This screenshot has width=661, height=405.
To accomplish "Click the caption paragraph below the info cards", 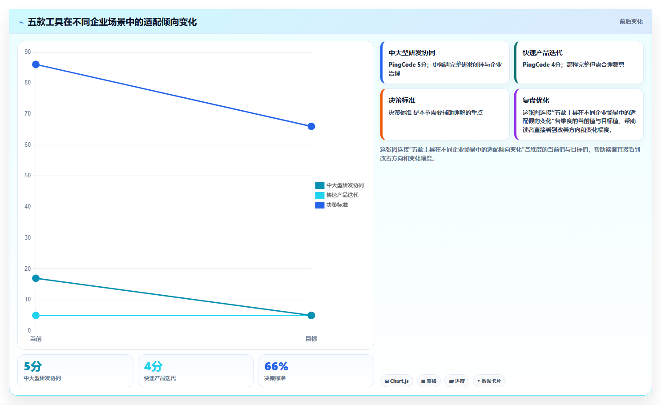I will 510,154.
